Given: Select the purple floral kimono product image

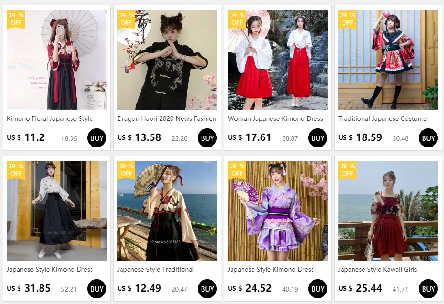Looking at the screenshot, I should pyautogui.click(x=277, y=211).
